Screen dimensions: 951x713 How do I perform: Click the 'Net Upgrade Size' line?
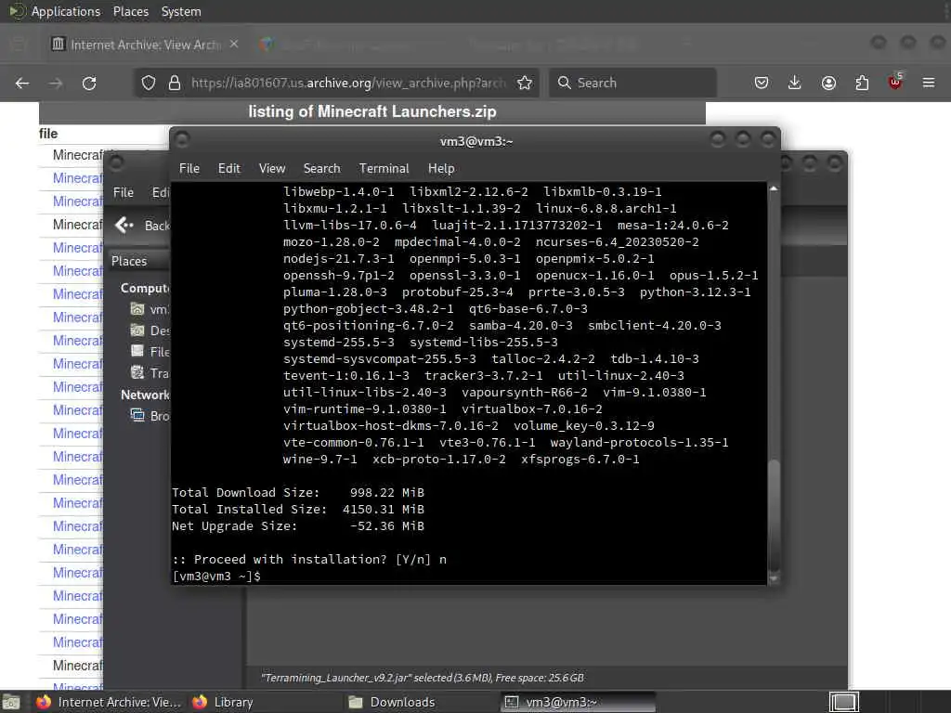298,525
